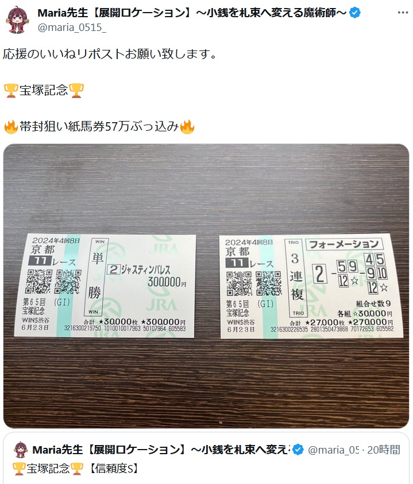Click the quoted tweet's @maria_05 handle
Viewport: 413px width, 484px height.
334,450
